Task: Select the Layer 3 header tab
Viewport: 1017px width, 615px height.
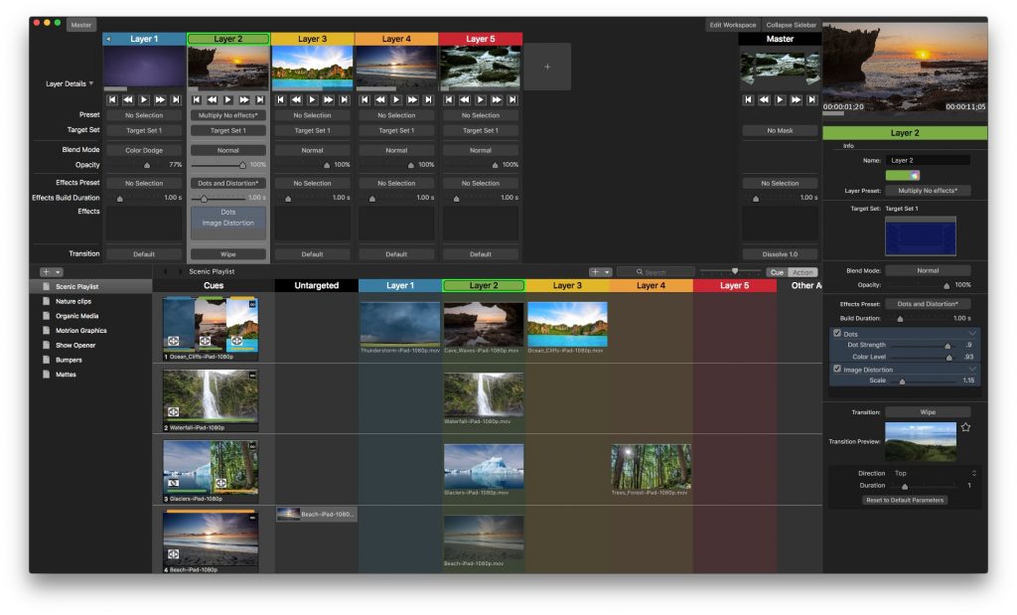Action: coord(312,39)
